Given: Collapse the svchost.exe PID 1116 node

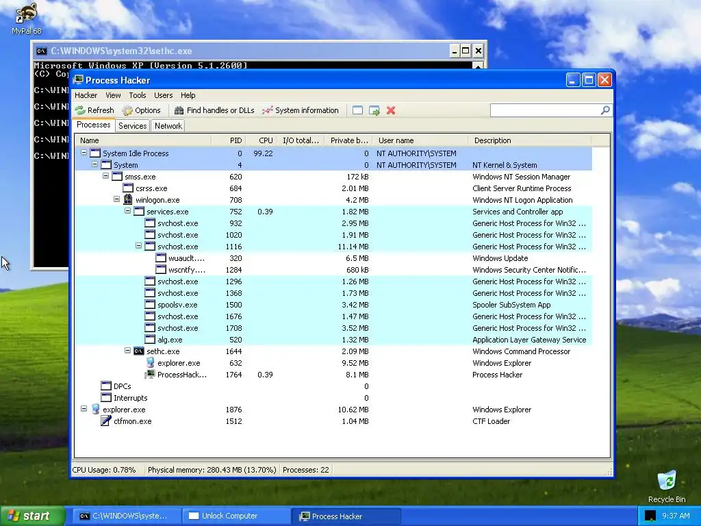Looking at the screenshot, I should coord(138,246).
